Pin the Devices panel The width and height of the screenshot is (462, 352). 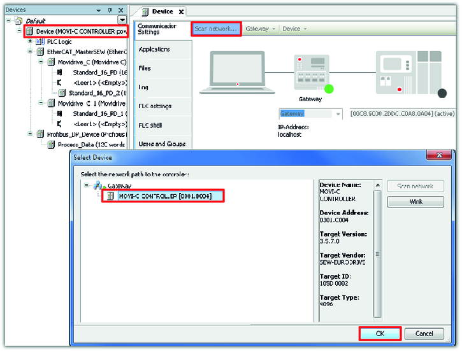click(109, 11)
